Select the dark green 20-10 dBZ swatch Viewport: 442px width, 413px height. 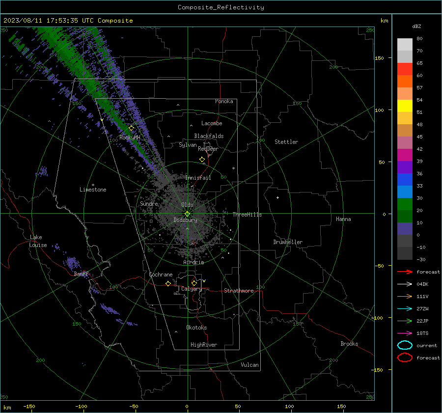point(405,216)
